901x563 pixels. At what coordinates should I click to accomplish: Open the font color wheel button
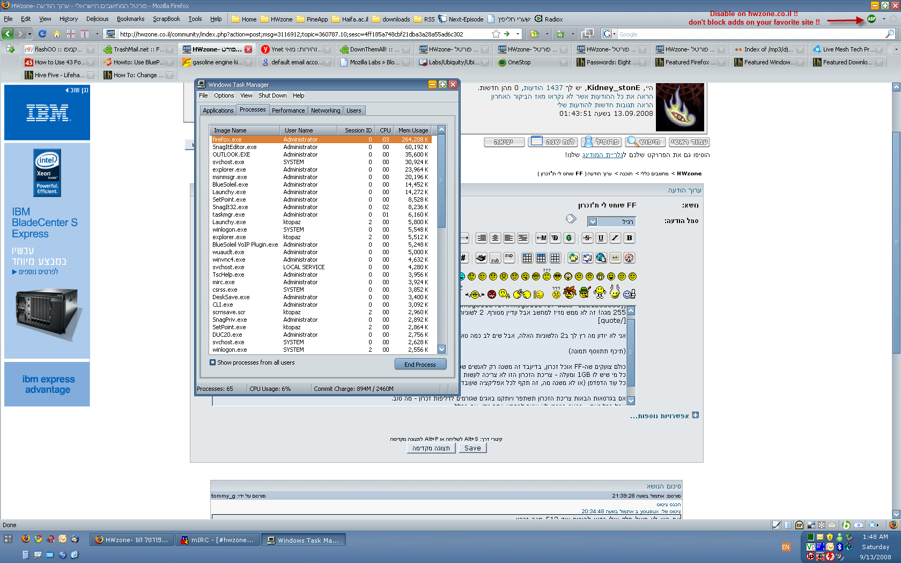pyautogui.click(x=629, y=258)
